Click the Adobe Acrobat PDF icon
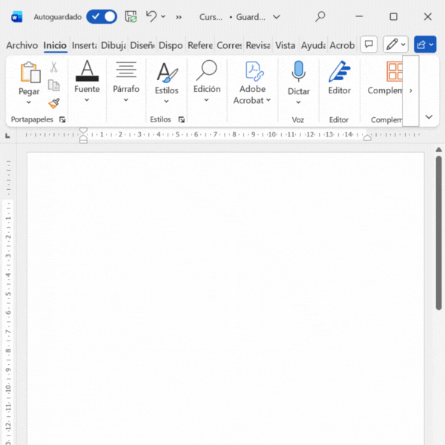This screenshot has height=445, width=445. coord(253,71)
